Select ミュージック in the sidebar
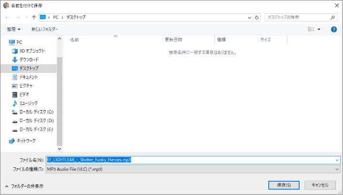Screen dimensions: 343x195 point(28,103)
